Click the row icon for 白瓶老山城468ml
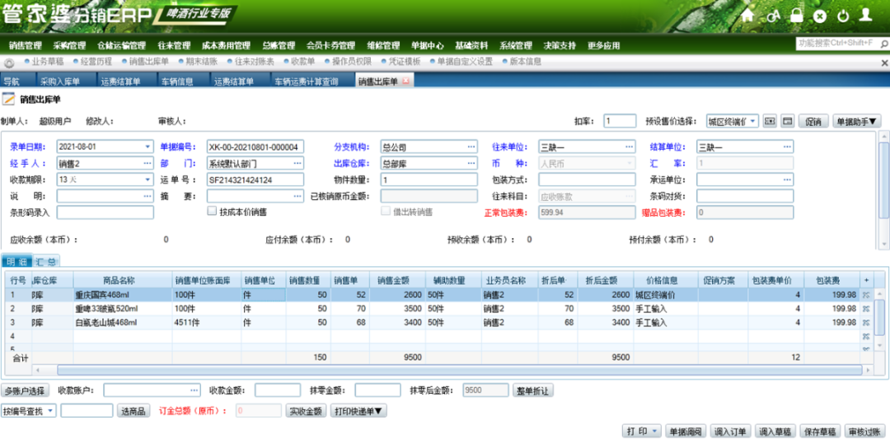The image size is (890, 439). 866,323
